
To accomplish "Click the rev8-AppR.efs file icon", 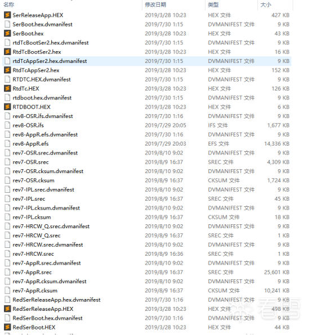I will click(7, 143).
